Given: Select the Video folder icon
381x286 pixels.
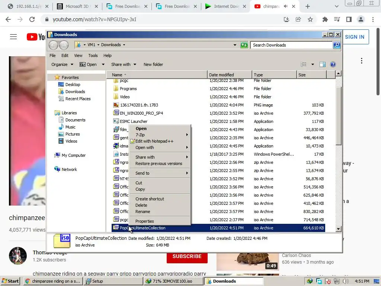Looking at the screenshot, I should tap(116, 97).
